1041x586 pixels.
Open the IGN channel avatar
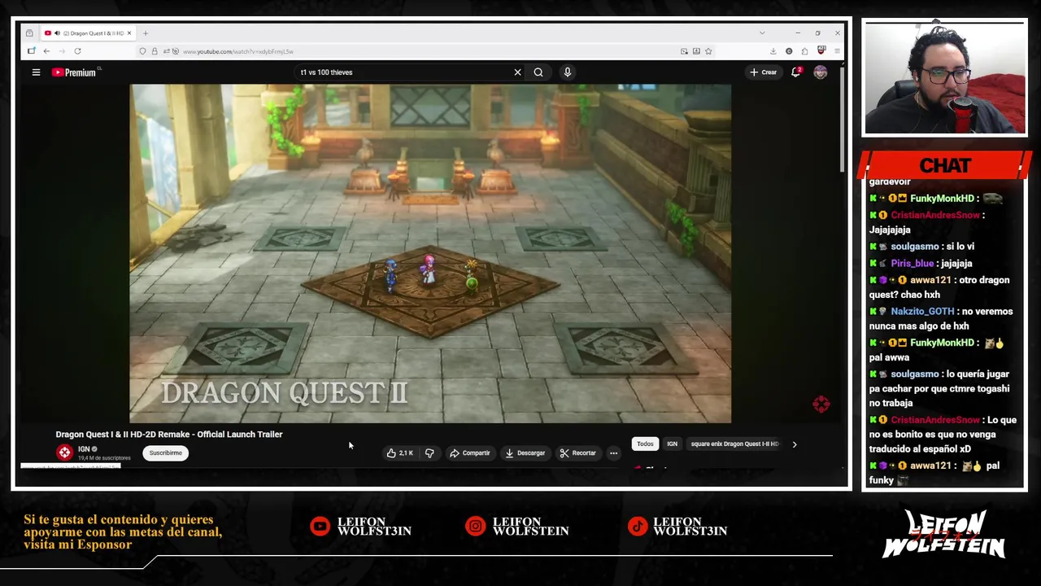click(64, 453)
